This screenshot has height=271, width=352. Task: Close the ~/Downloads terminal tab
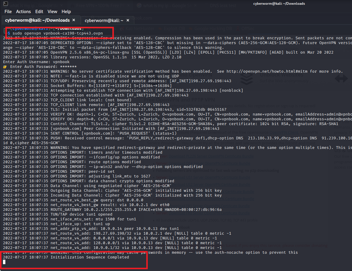74,20
